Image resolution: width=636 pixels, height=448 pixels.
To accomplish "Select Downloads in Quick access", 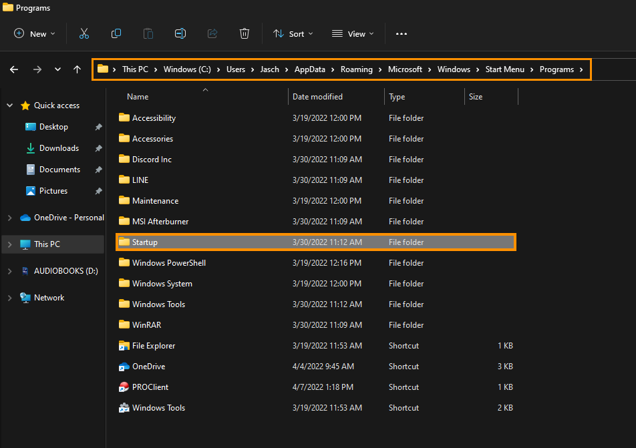I will point(59,148).
